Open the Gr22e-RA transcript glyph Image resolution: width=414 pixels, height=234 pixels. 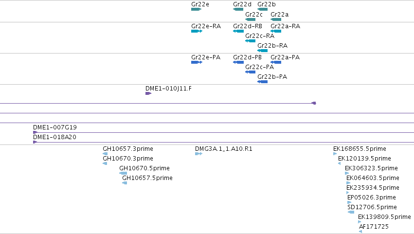click(x=197, y=31)
